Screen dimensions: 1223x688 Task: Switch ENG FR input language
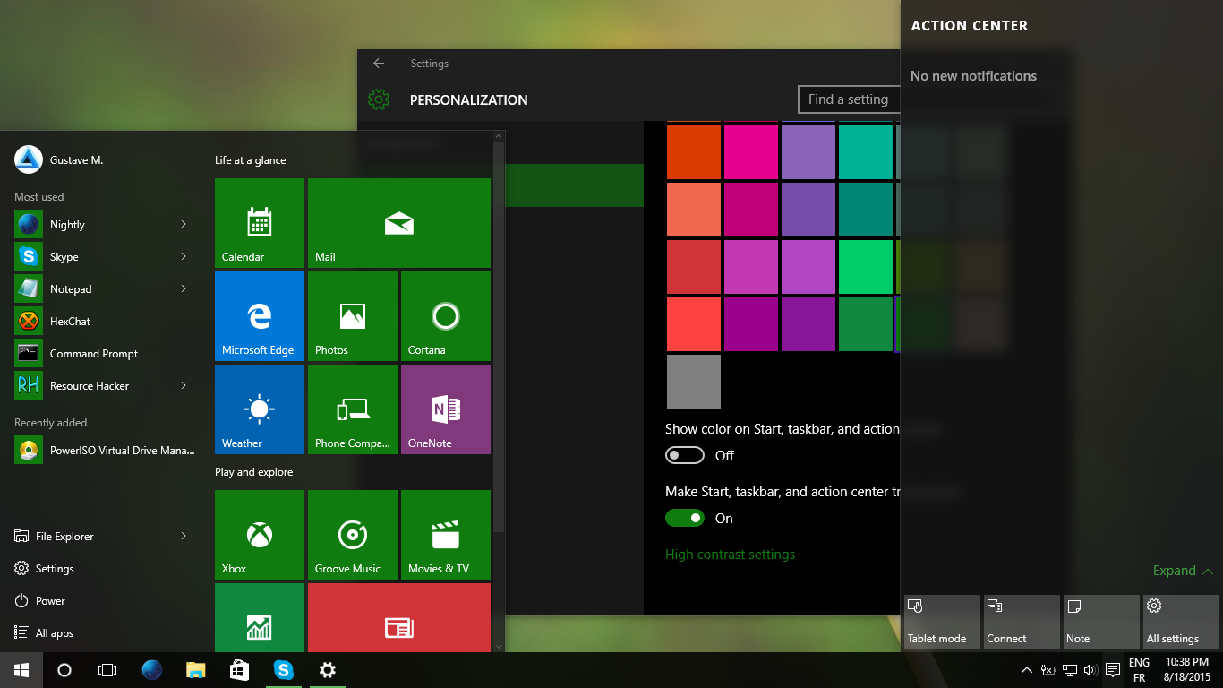1139,670
